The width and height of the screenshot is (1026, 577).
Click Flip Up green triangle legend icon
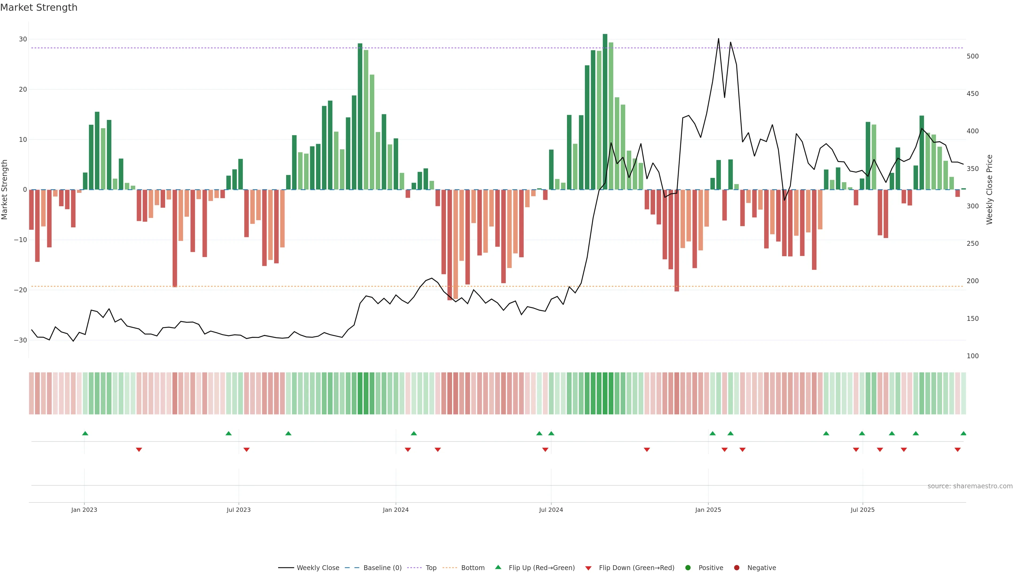coord(498,567)
